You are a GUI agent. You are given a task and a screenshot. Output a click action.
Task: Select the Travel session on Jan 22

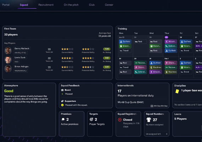click(125, 51)
